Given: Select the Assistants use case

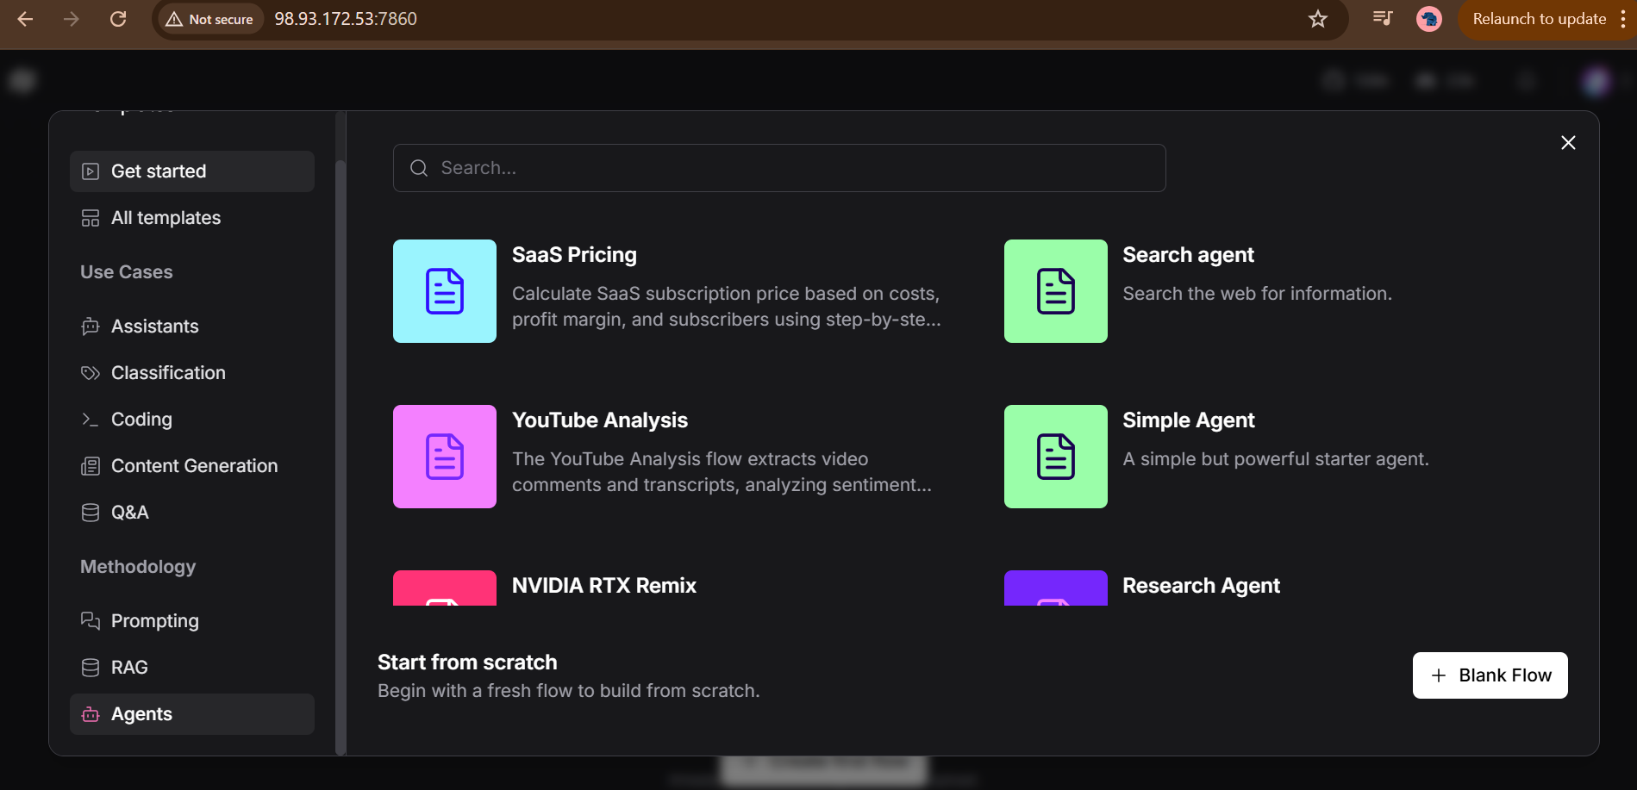Looking at the screenshot, I should pyautogui.click(x=154, y=327).
